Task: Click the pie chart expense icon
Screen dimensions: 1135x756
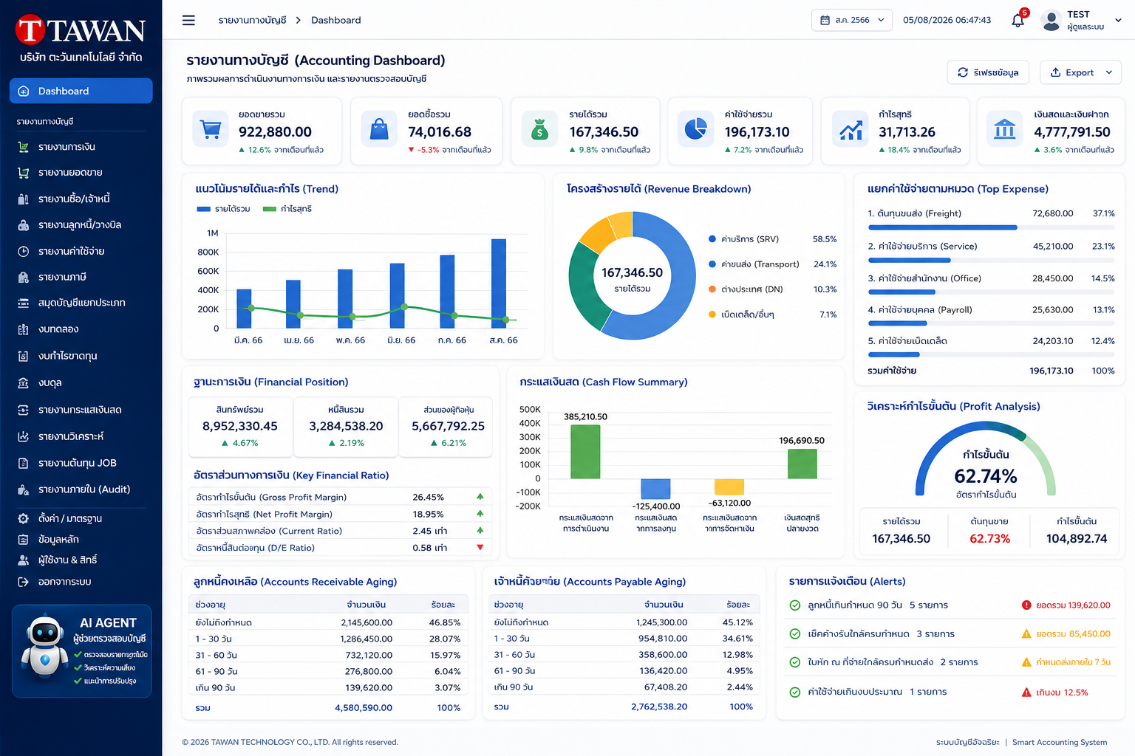Action: pyautogui.click(x=695, y=130)
